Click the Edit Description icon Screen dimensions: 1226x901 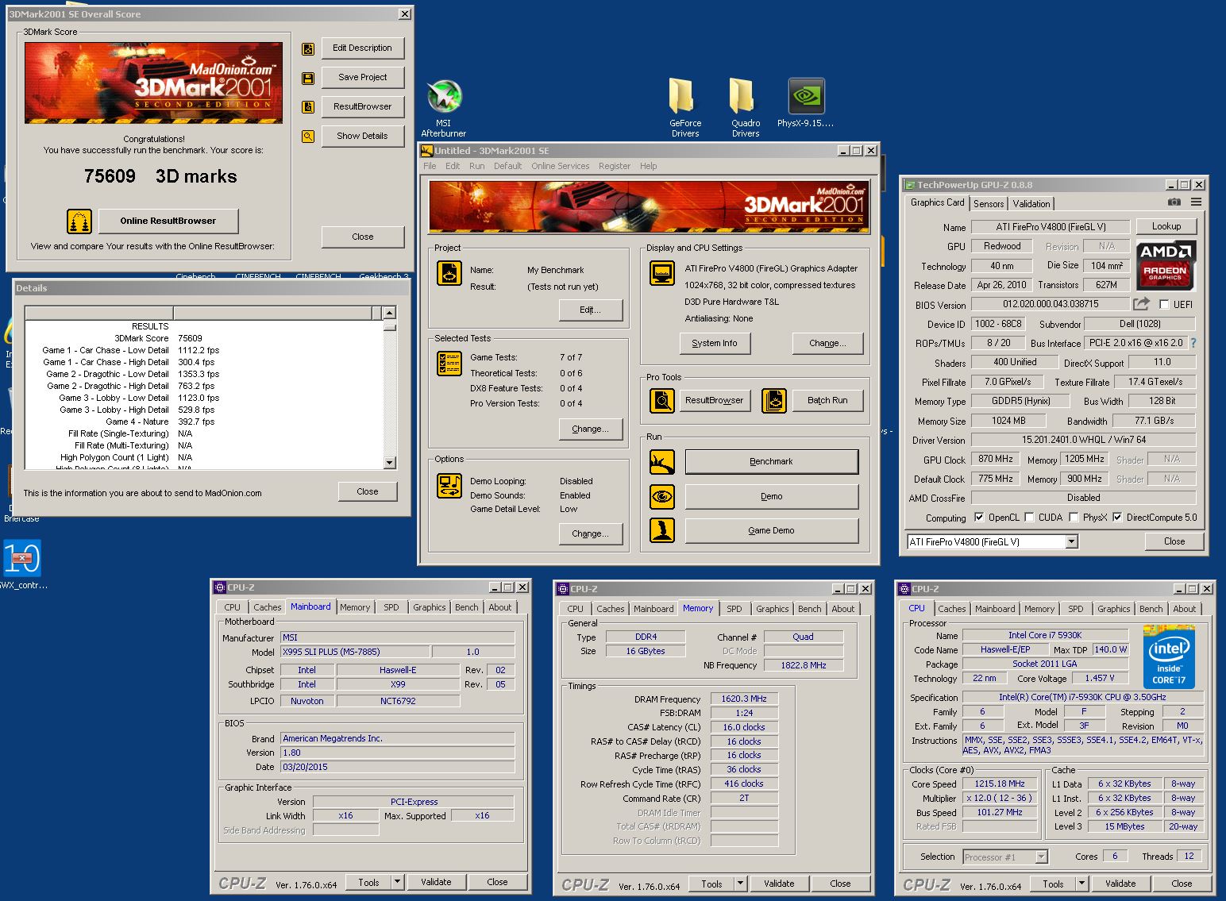tap(308, 48)
